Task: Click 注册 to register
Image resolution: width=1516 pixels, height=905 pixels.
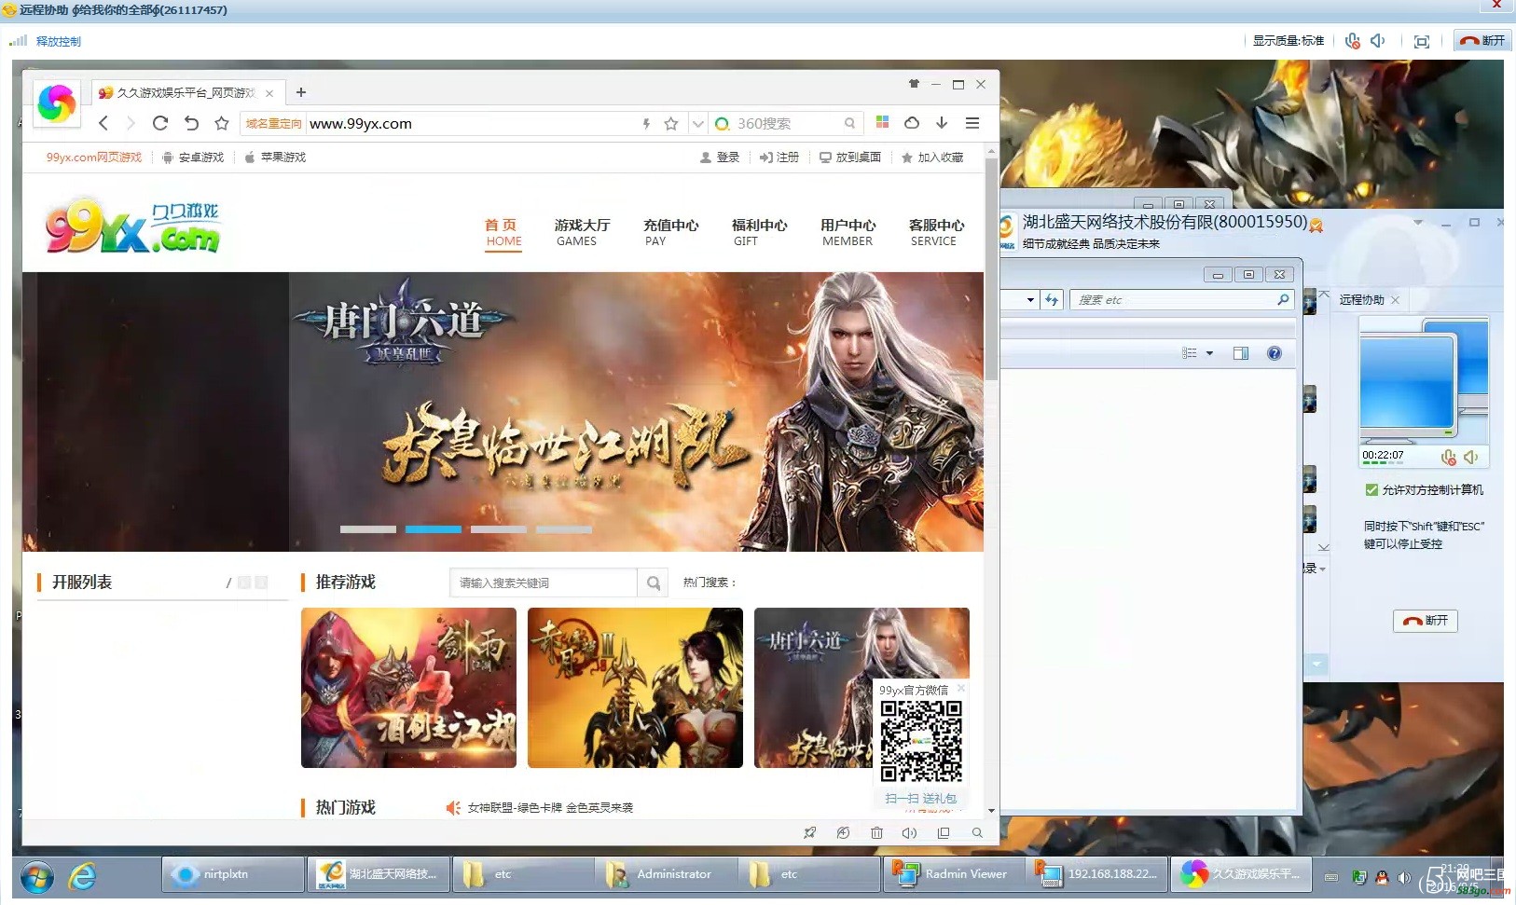Action: 779,158
